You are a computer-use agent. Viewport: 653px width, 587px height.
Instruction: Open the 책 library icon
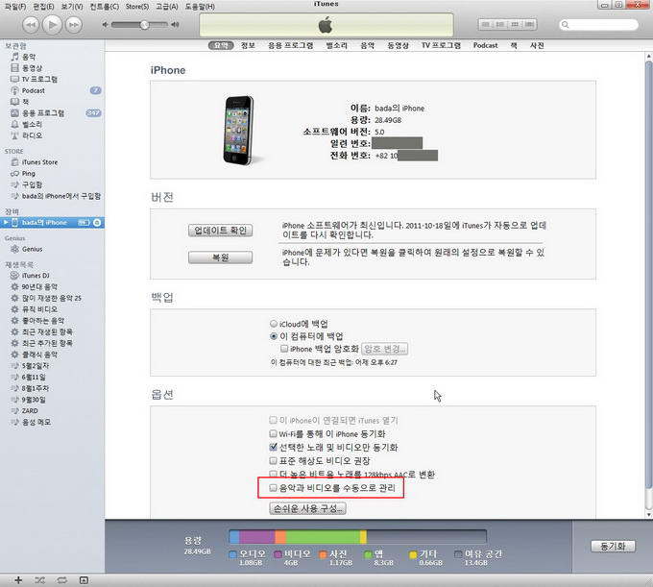14,102
